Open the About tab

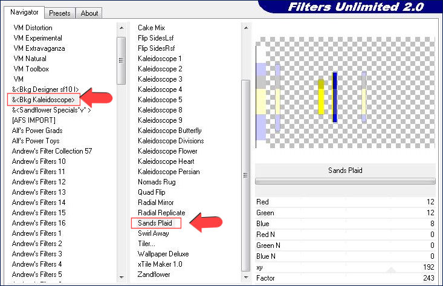(x=89, y=13)
